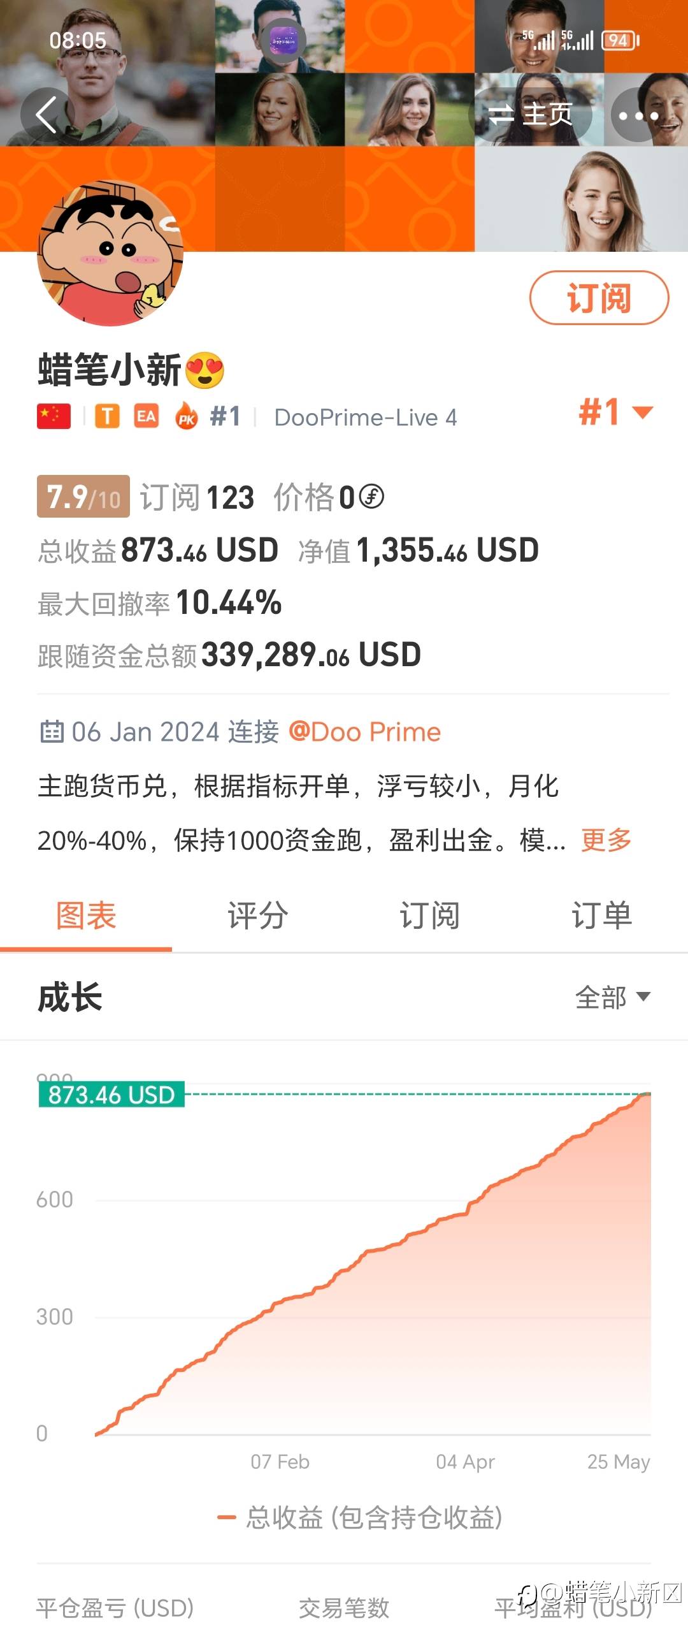The height and width of the screenshot is (1632, 688).
Task: Tap the 订阅 subscribe button
Action: click(599, 298)
